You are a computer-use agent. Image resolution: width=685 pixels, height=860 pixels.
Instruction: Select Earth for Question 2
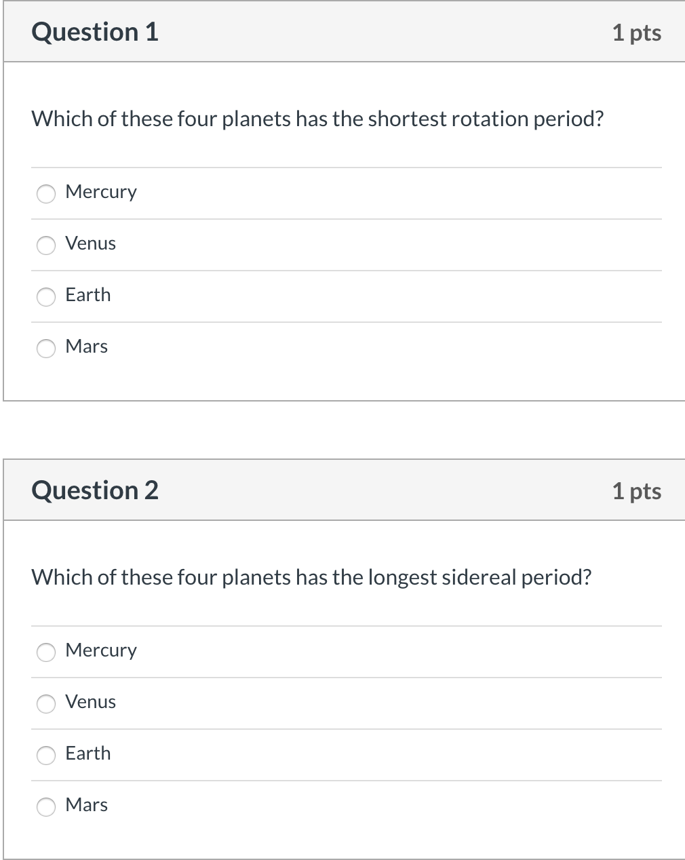(x=45, y=756)
